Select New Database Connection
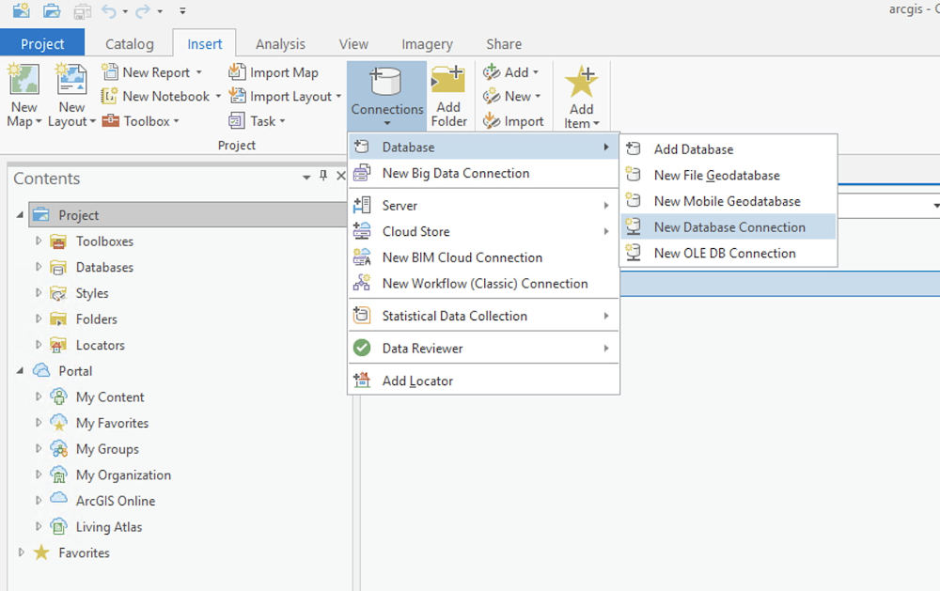The image size is (940, 591). pyautogui.click(x=728, y=226)
